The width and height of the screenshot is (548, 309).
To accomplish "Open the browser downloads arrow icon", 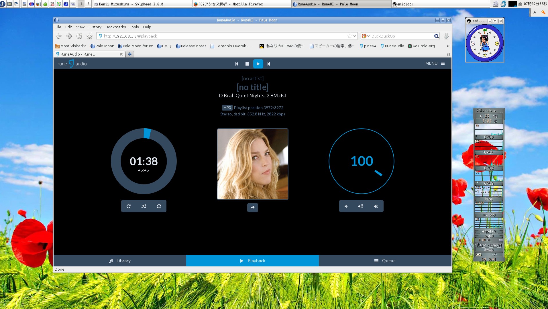I will (446, 36).
